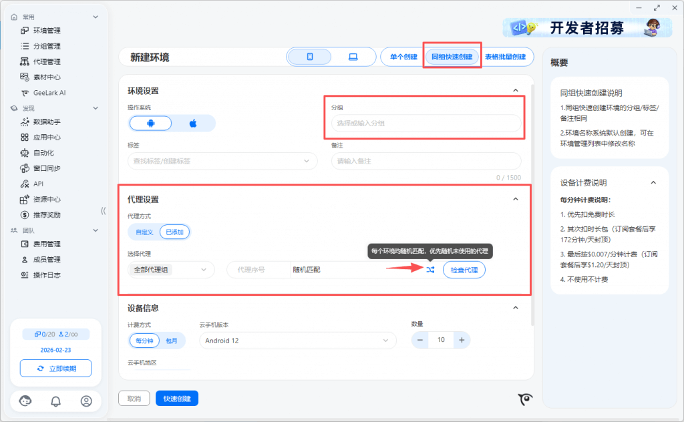
Task: Open the 全部代理组 proxy group dropdown
Action: pos(171,270)
